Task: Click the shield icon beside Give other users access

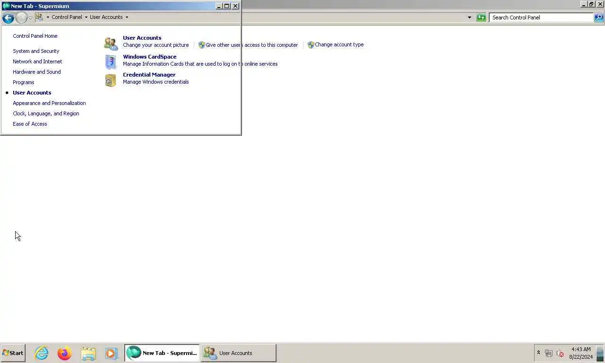Action: (202, 45)
